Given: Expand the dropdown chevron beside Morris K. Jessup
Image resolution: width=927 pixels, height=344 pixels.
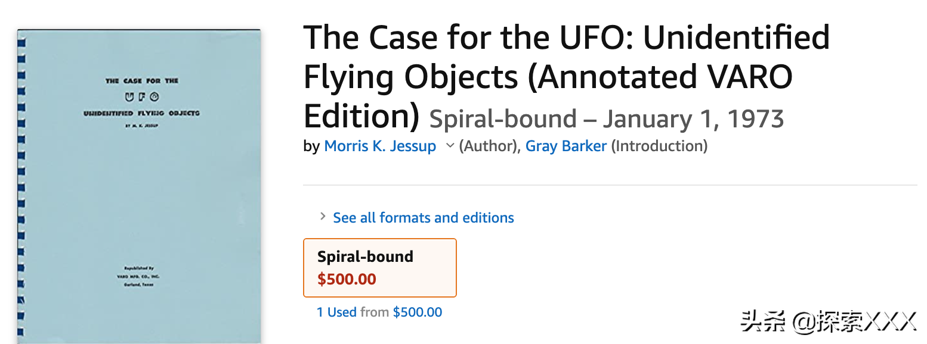Looking at the screenshot, I should click(x=450, y=146).
